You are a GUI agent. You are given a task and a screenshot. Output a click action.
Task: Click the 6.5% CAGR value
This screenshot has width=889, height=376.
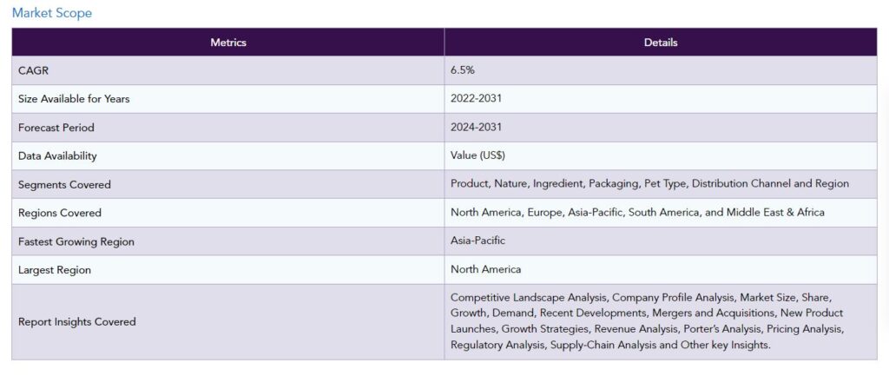(x=464, y=71)
